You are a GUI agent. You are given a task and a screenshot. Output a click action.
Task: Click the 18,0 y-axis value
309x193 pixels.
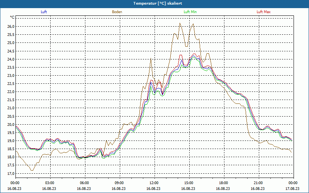(11, 157)
